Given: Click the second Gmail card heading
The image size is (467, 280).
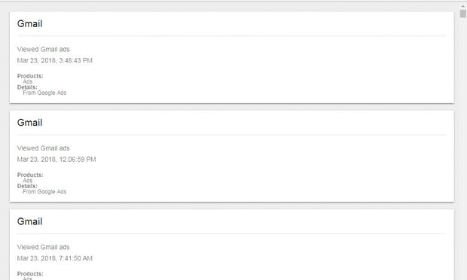Looking at the screenshot, I should click(x=30, y=123).
